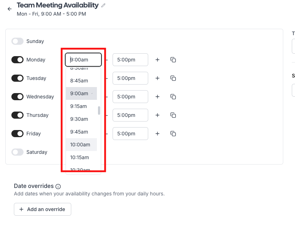295x248 pixels.
Task: Open Monday's end time dropdown
Action: [130, 60]
